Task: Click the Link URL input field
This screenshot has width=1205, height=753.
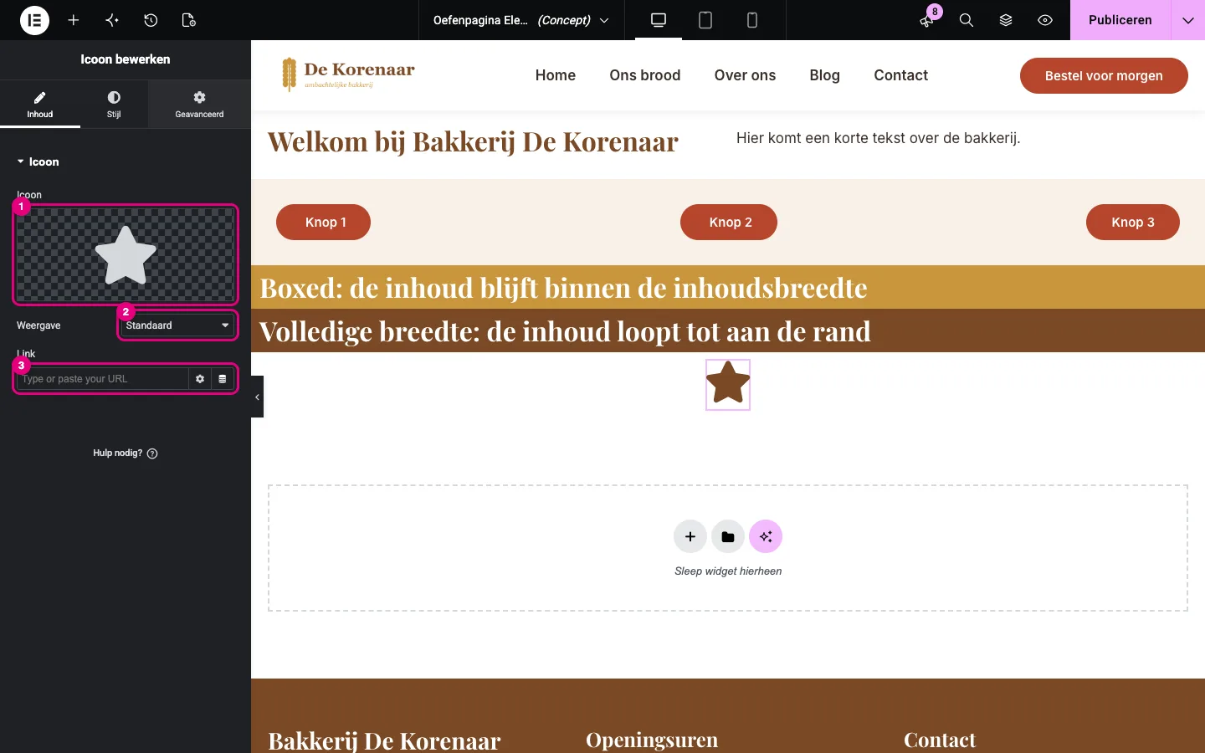Action: pyautogui.click(x=102, y=379)
